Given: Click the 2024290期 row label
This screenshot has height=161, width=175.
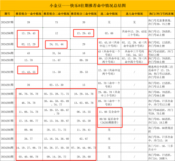Looking at the screenshot, I should (7, 94).
